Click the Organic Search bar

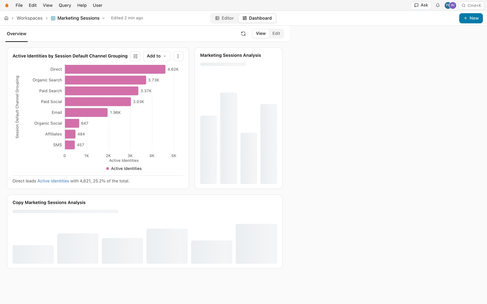106,80
